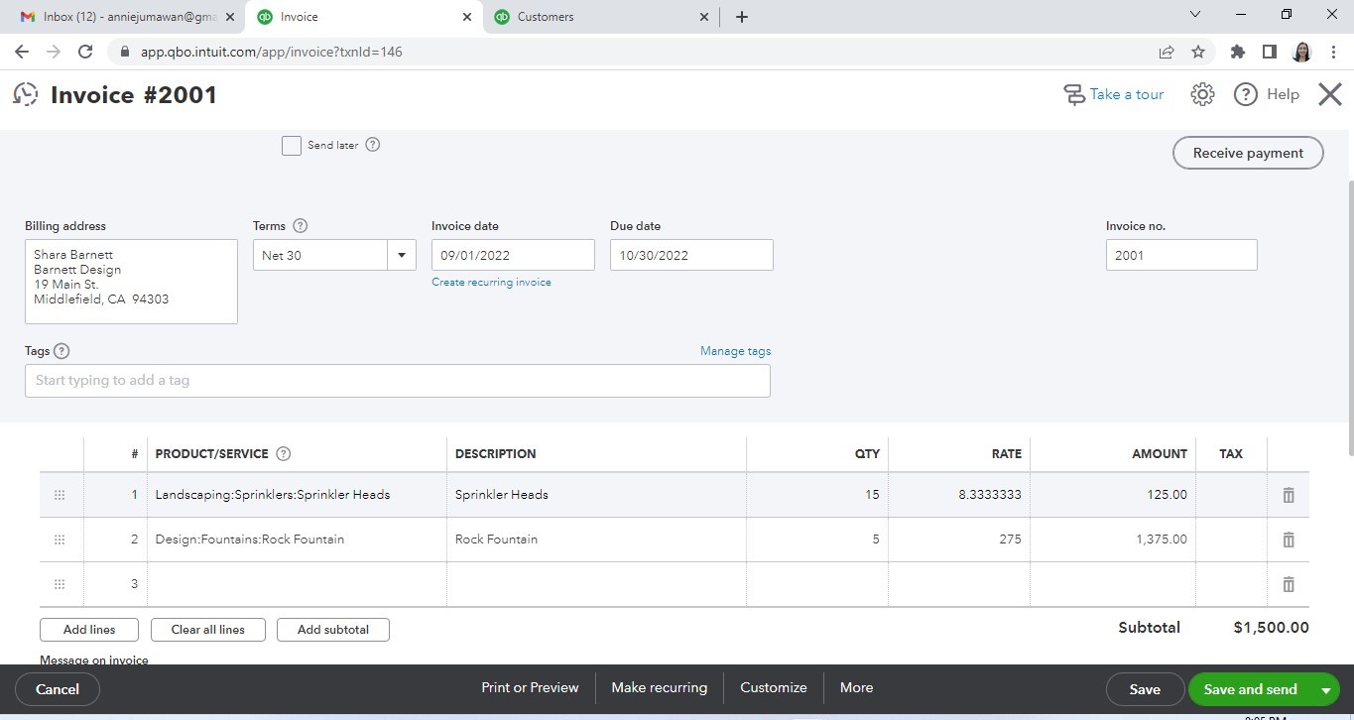Click the Rock Fountain amount 1,375.00

[1161, 540]
